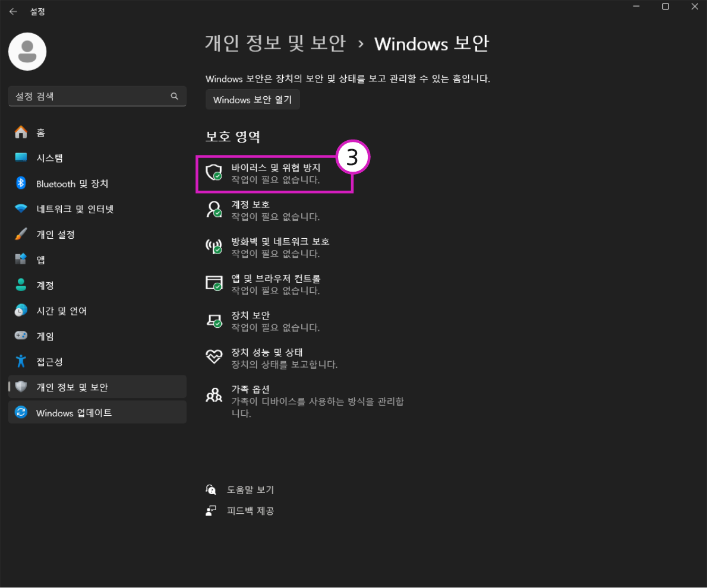Open Bluetooth 및 장치 settings
Viewport: 707px width, 588px height.
point(97,183)
